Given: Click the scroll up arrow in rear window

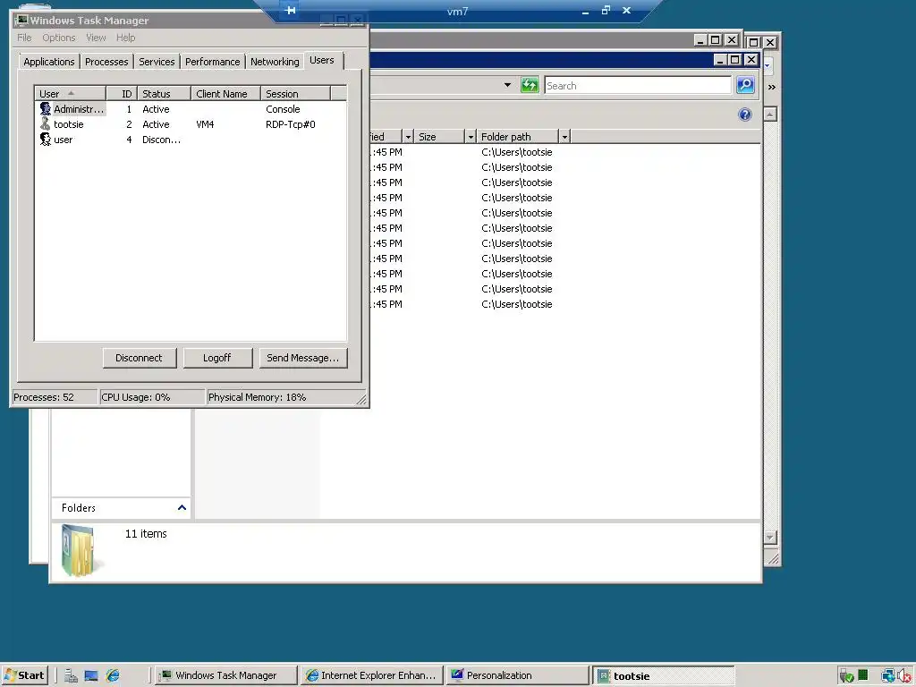Looking at the screenshot, I should coord(770,114).
